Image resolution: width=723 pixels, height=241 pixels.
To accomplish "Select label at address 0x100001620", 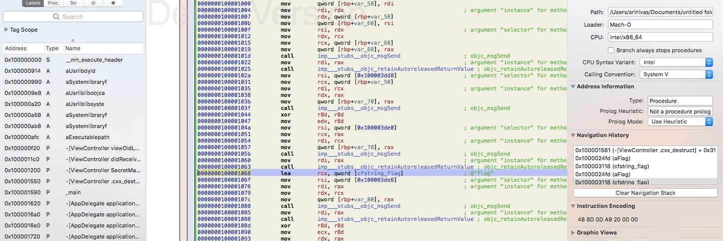I will pyautogui.click(x=73, y=203).
